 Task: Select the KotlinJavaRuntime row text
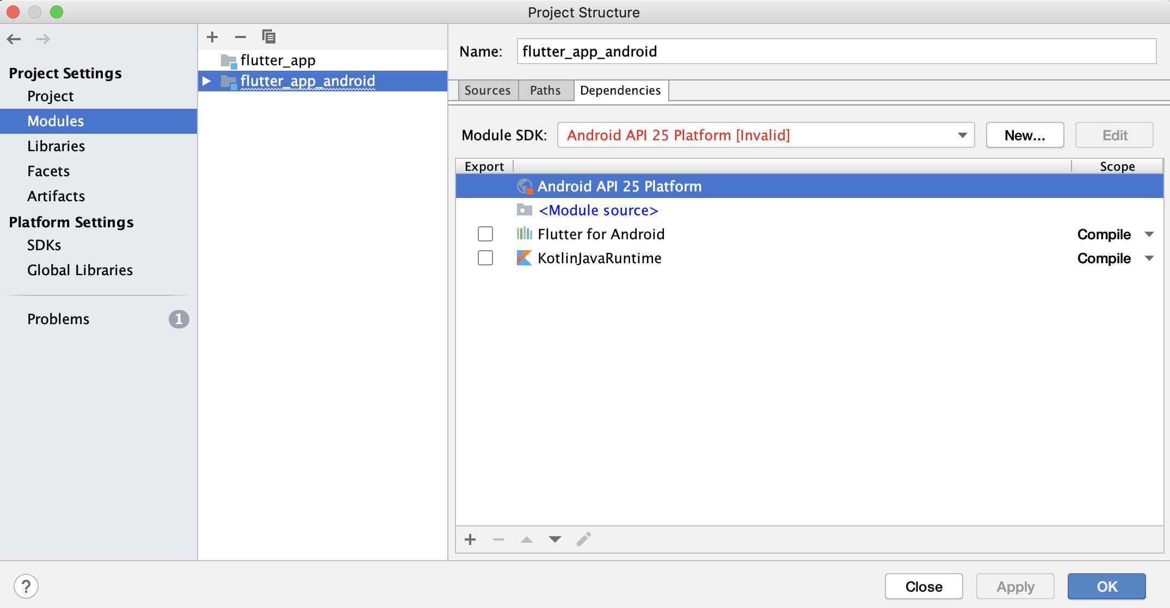[599, 258]
